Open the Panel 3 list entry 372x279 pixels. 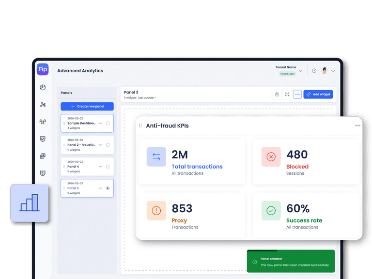point(87,188)
